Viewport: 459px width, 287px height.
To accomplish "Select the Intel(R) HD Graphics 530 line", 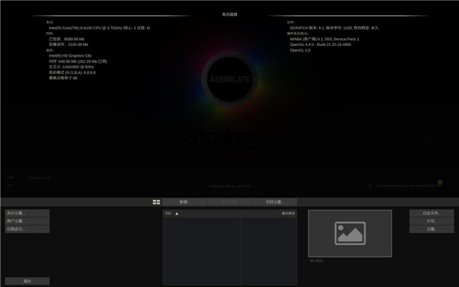I will 70,56.
